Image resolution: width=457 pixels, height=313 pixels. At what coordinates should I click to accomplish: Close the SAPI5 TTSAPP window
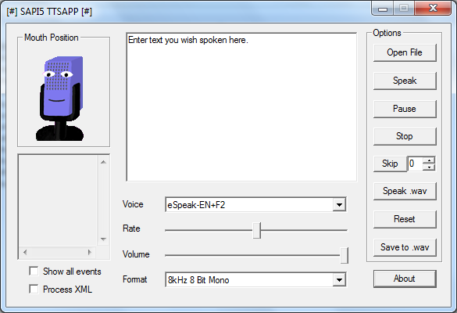[433, 8]
